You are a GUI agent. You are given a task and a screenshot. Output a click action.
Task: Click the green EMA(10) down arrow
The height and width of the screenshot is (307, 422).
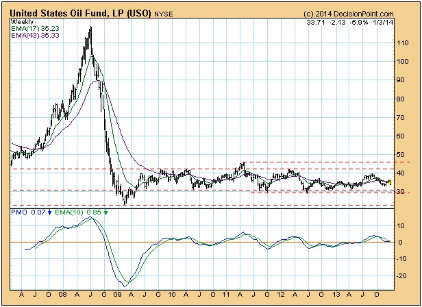click(105, 212)
